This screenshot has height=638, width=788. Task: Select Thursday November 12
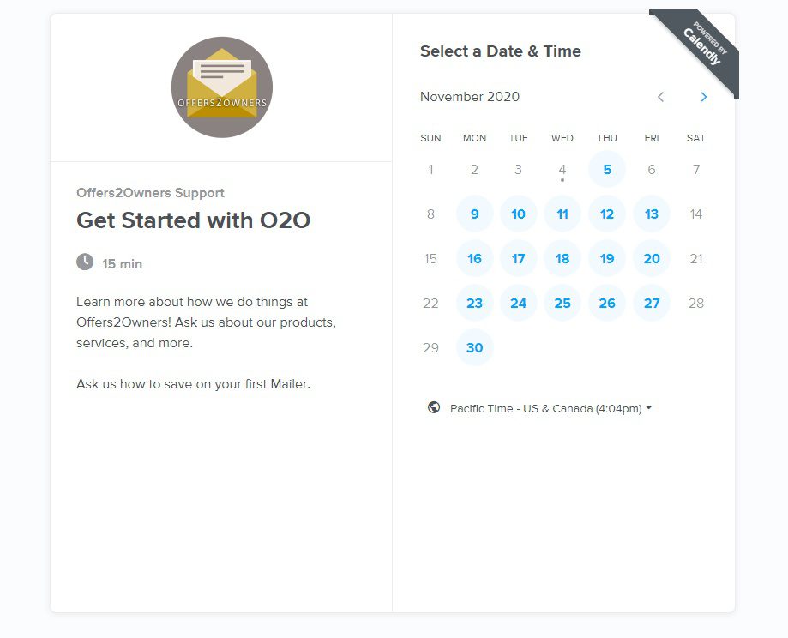(x=607, y=214)
